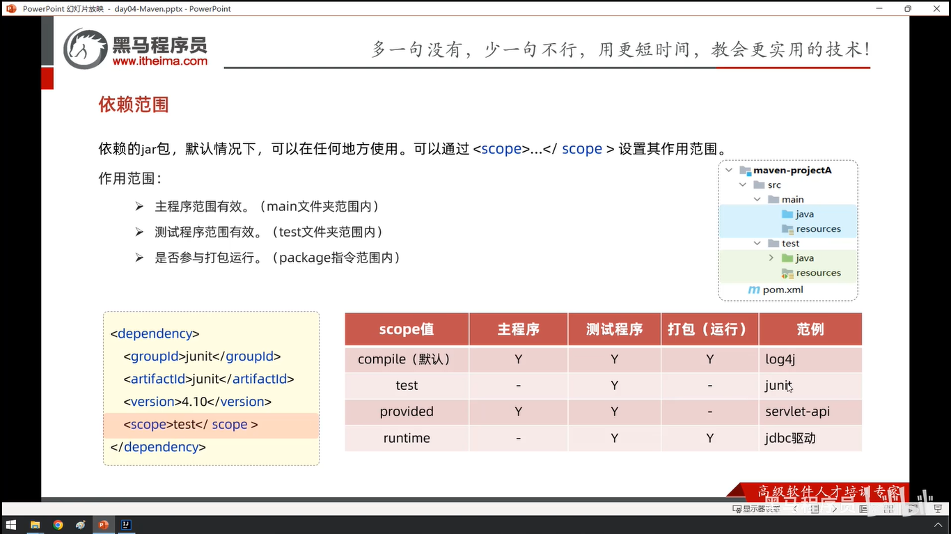
Task: Click the 'runtime' scope cell
Action: (407, 438)
